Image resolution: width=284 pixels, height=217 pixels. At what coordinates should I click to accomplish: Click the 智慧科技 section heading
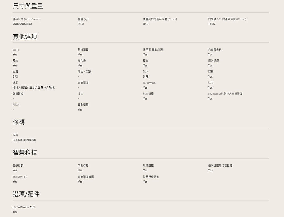pos(25,153)
